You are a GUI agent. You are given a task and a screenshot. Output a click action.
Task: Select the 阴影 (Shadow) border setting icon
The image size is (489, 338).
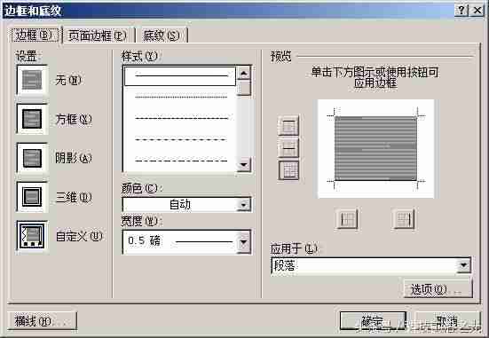click(x=32, y=158)
